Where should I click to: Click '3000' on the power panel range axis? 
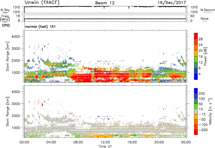point(16,49)
